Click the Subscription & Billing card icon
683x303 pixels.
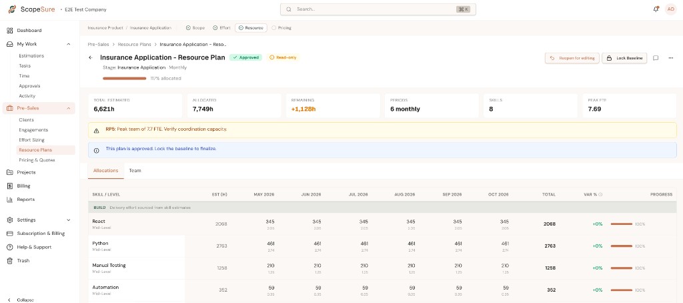(x=9, y=233)
